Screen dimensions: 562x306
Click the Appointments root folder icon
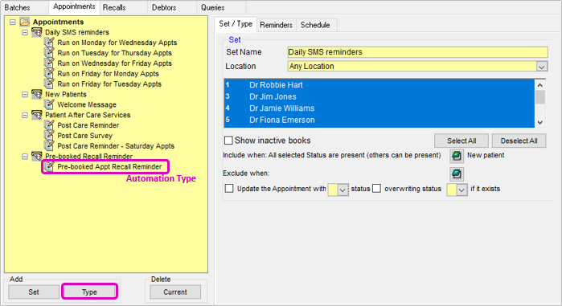coord(24,22)
